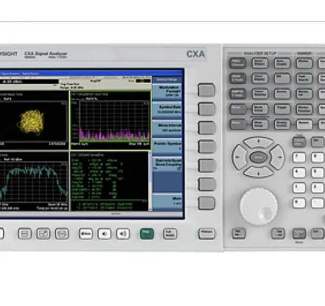Tap the green Help key
Viewport: 325px width, 306px height.
147,234
